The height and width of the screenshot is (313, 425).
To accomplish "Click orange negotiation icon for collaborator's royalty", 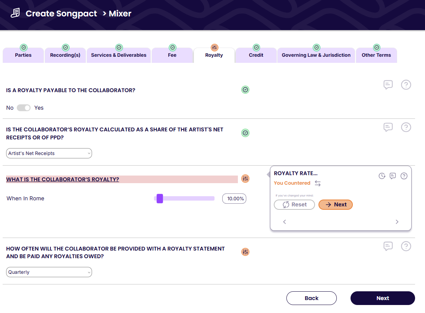I will click(245, 179).
